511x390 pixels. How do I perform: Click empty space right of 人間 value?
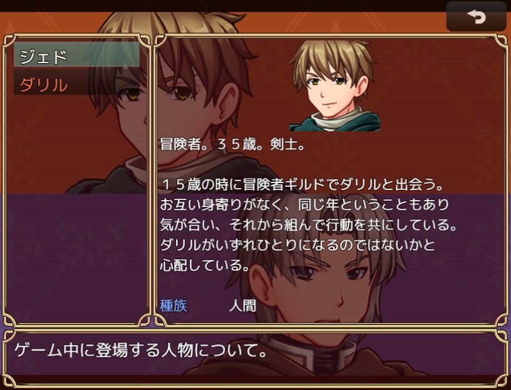[x=374, y=306]
